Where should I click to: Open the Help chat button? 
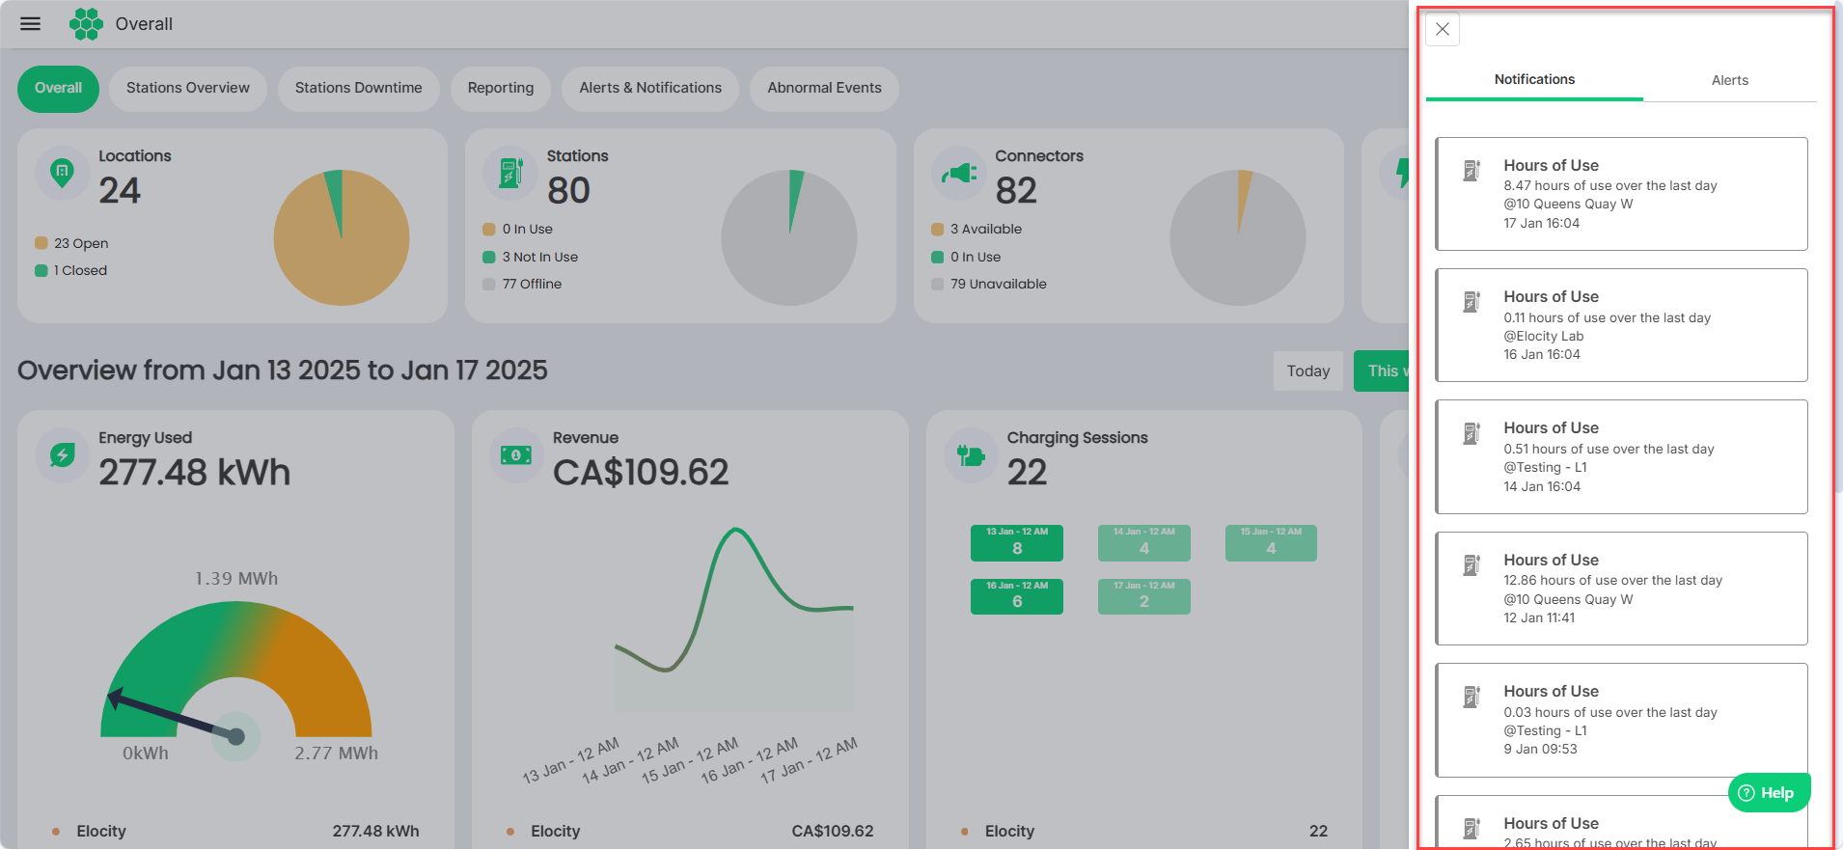click(1769, 793)
